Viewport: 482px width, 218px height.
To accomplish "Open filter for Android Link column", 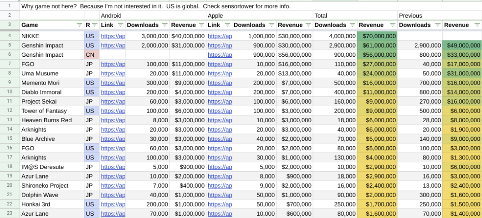I will [x=120, y=25].
